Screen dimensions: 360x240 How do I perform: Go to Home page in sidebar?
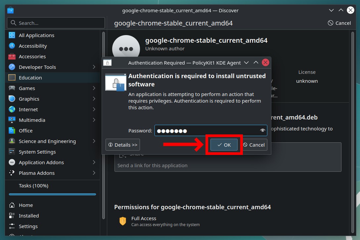[53, 205]
